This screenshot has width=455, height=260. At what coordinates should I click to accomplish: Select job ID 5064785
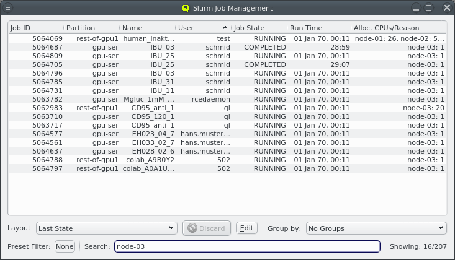[47, 82]
